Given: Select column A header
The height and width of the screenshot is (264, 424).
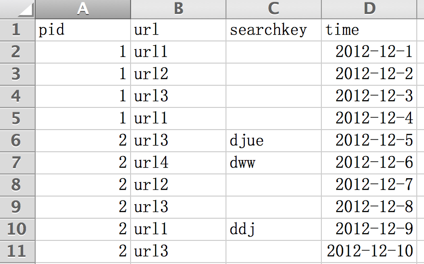Looking at the screenshot, I should click(x=83, y=9).
